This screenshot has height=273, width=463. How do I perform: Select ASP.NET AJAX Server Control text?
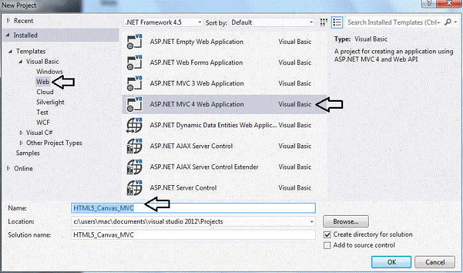click(x=191, y=146)
